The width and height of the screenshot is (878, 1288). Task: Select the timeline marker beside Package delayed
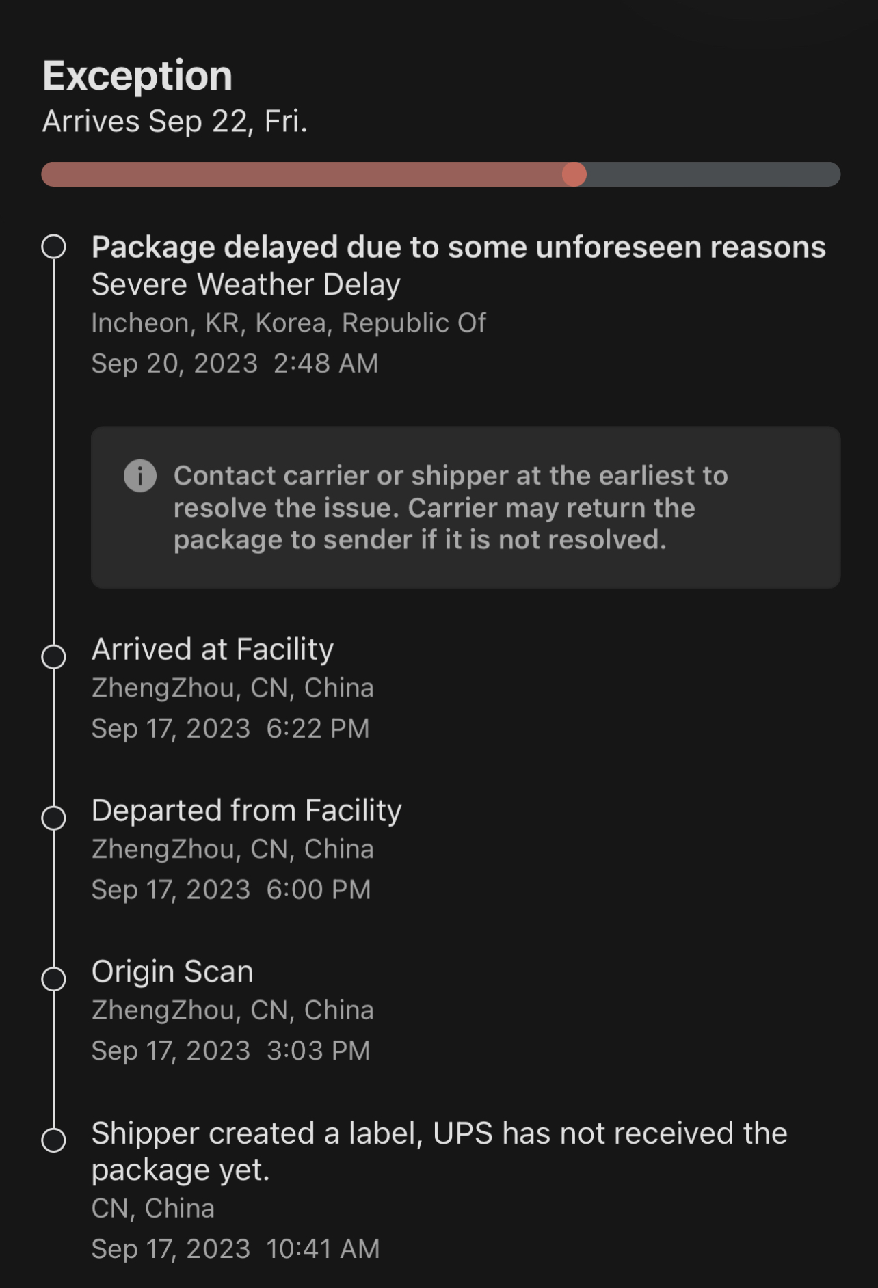53,247
